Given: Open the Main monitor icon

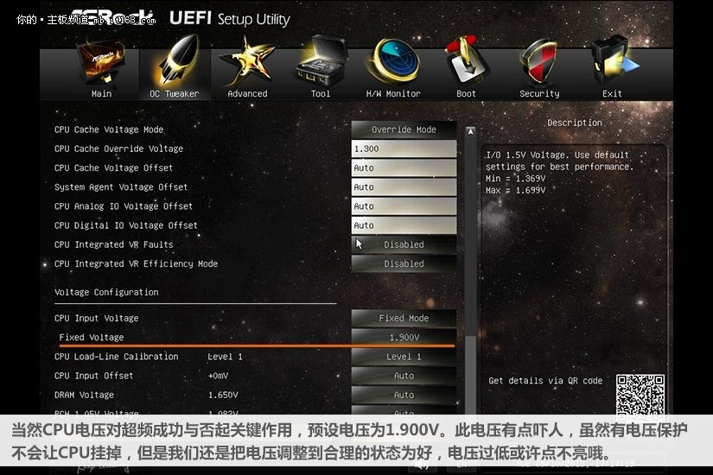Looking at the screenshot, I should coord(101,63).
